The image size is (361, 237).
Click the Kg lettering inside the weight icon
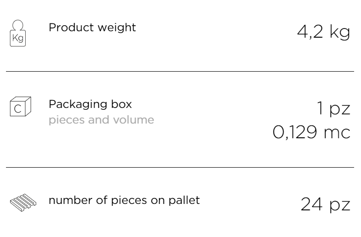pyautogui.click(x=18, y=38)
